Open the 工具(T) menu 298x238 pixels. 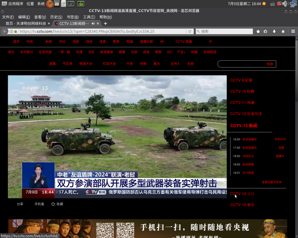89,17
